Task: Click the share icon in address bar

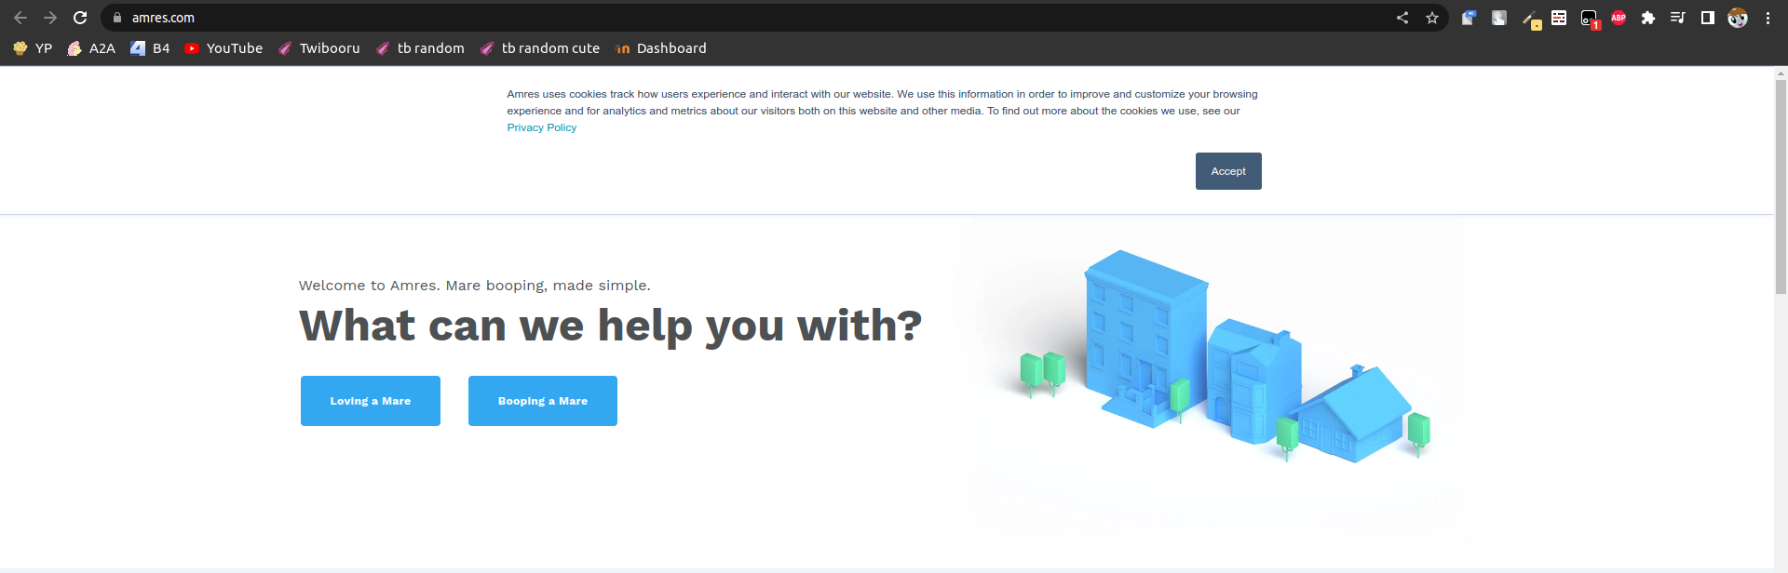Action: pos(1402,18)
